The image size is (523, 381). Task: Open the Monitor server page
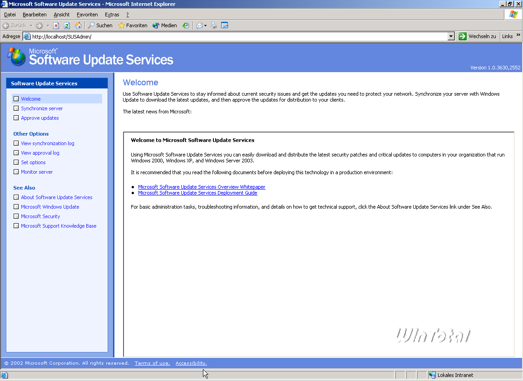[x=37, y=172]
